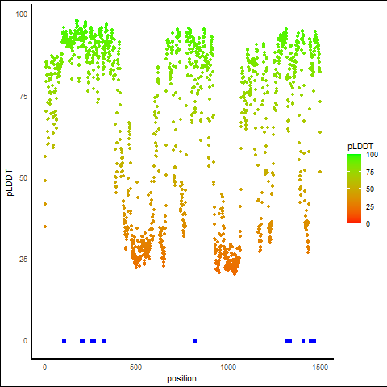
Task: Click the pLDDT legend title
Action: [x=360, y=147]
